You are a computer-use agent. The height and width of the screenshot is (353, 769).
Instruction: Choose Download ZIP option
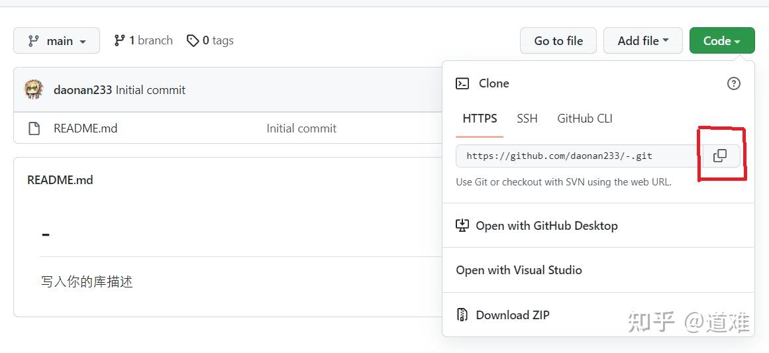[512, 315]
